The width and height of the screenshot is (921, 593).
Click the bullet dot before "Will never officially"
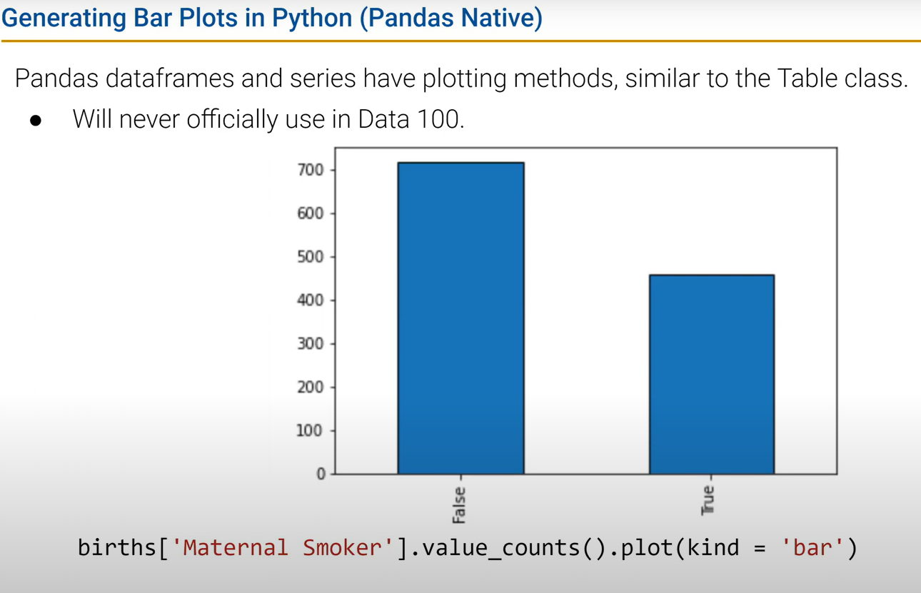(36, 120)
